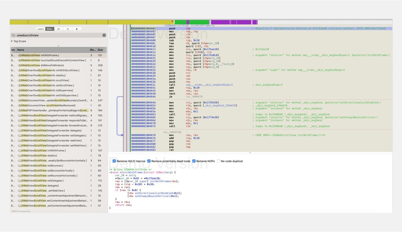Select the Proc. tab
Image resolution: width=402 pixels, height=232 pixels.
tap(49, 29)
